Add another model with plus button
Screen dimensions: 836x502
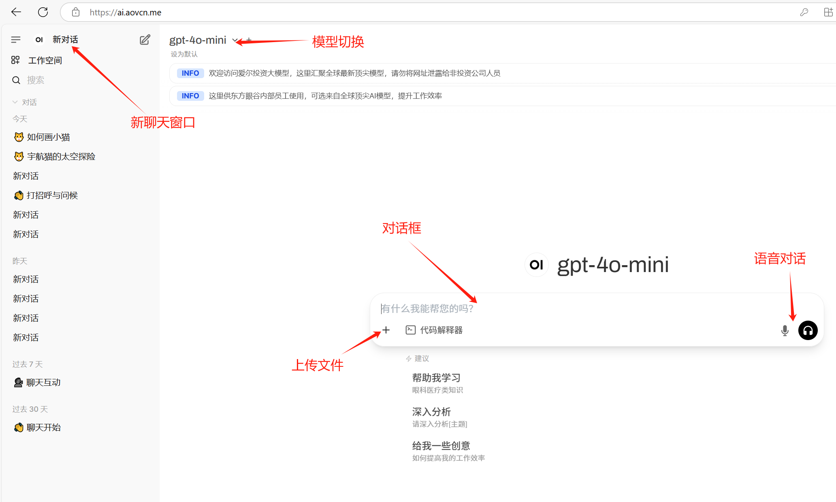[249, 40]
